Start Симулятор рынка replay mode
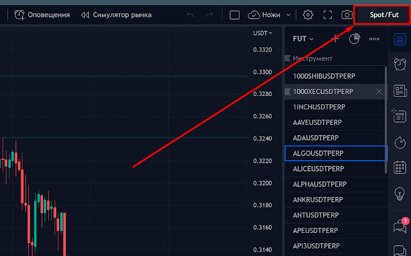 [x=116, y=15]
